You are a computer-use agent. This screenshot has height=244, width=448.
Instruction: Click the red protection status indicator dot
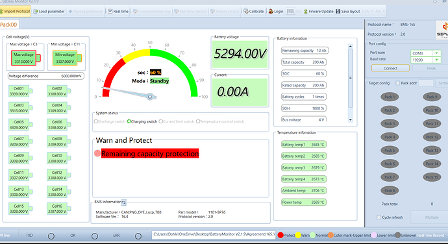(x=97, y=153)
